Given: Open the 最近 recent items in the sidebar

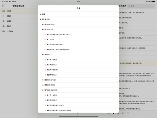Looking at the screenshot, I should point(18,27).
